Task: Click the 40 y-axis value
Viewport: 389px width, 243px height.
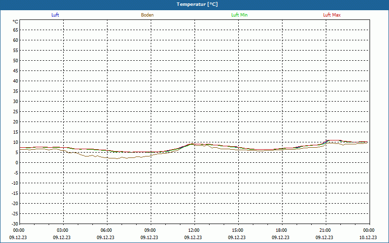Action: 16,81
